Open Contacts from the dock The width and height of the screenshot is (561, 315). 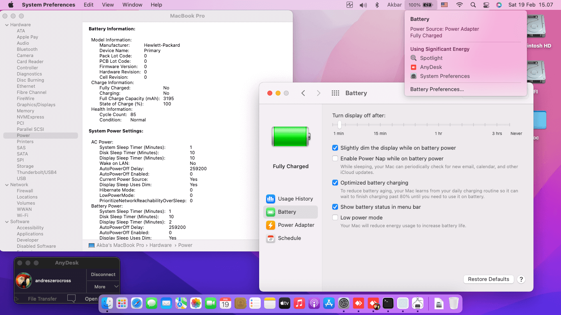[240, 303]
